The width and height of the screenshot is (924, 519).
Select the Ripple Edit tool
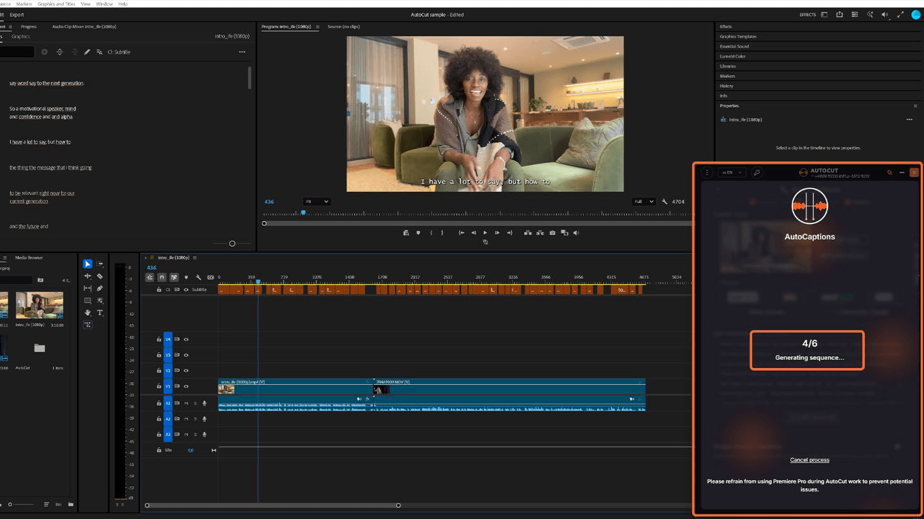click(88, 276)
